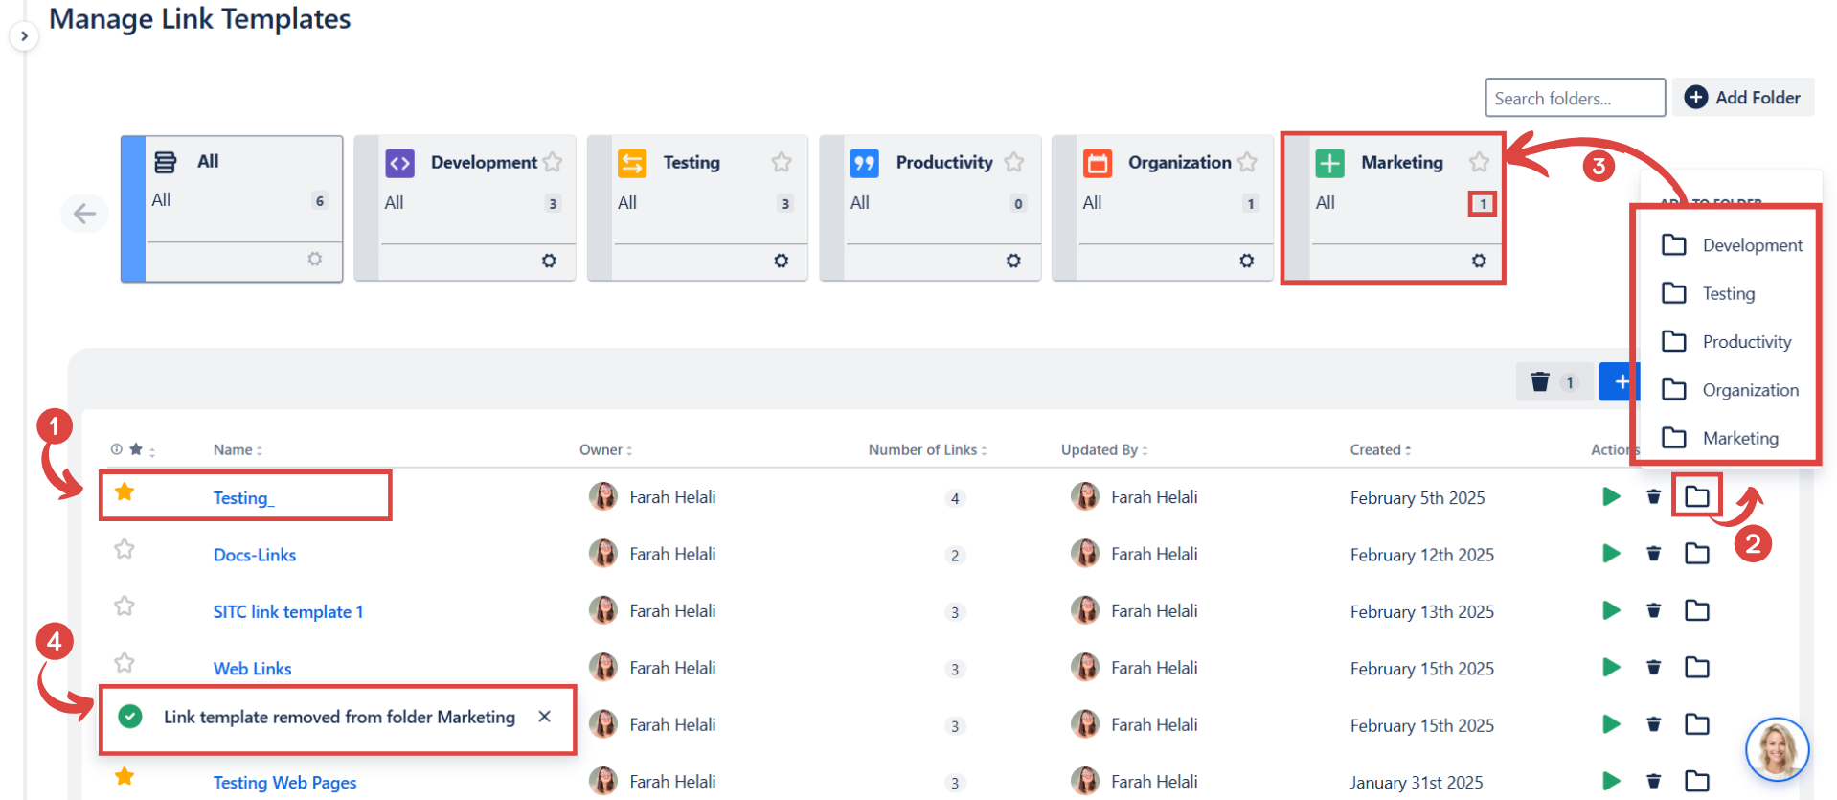Click the gear icon on Development folder
The width and height of the screenshot is (1837, 800).
pos(549,261)
